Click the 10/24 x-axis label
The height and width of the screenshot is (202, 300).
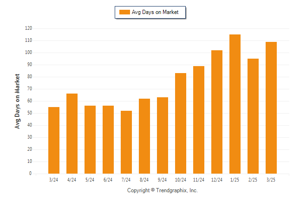[x=181, y=180]
